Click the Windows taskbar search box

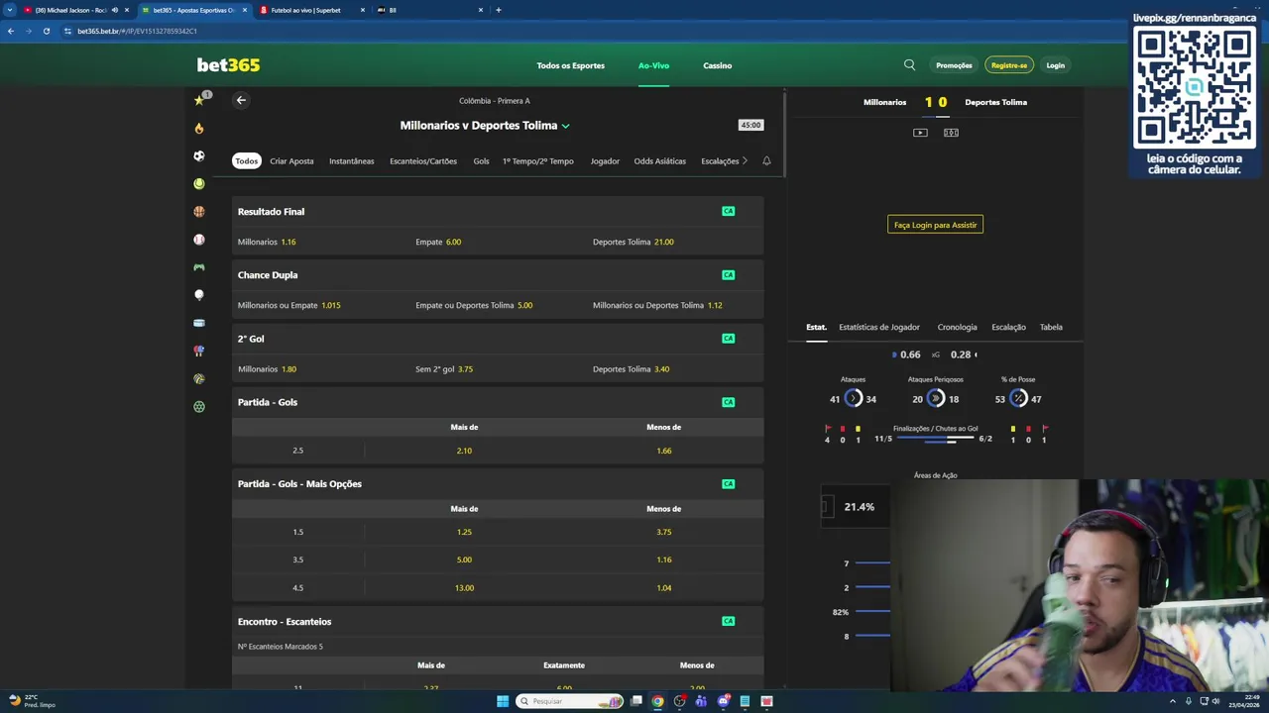click(569, 701)
